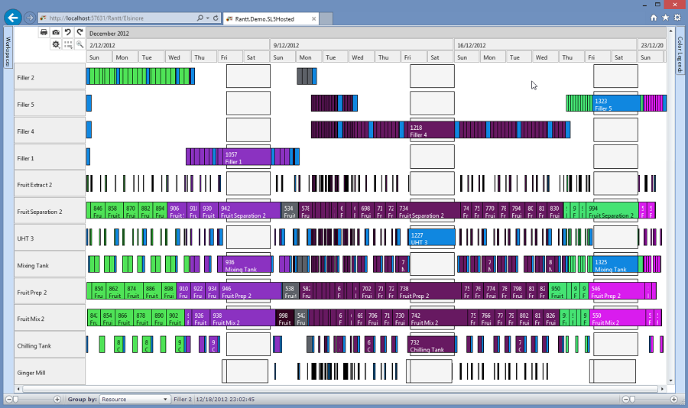
Task: Click the zoom magnifier icon
Action: pos(80,45)
